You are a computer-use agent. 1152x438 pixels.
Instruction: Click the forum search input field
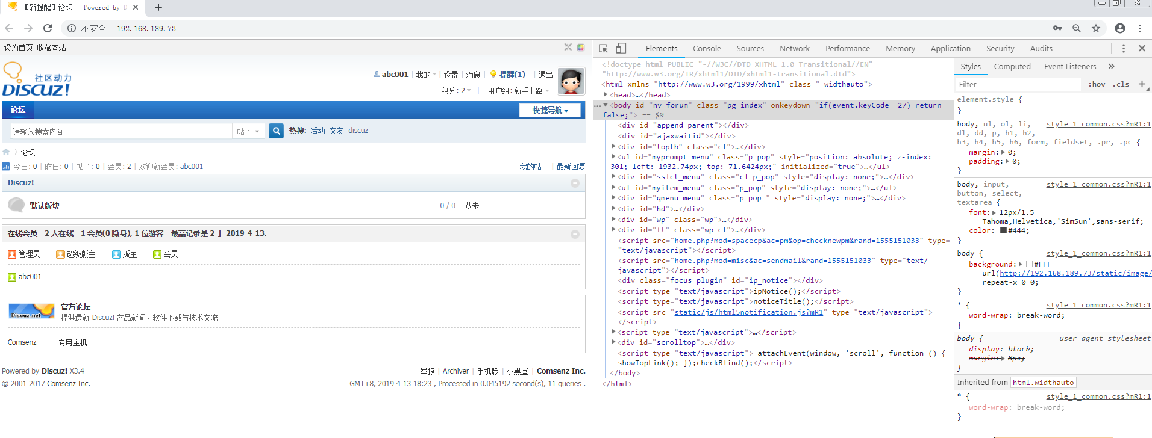[122, 131]
